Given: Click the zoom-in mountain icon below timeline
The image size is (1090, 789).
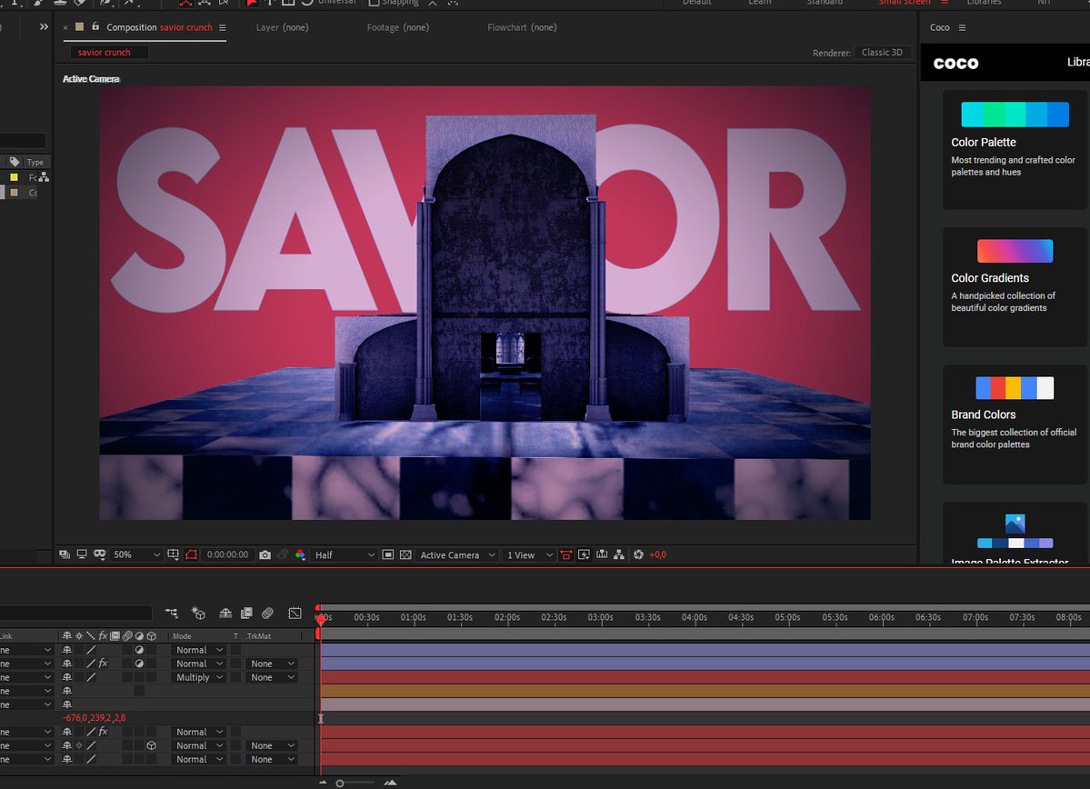Looking at the screenshot, I should [x=391, y=782].
